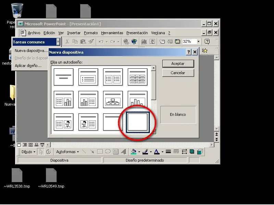Open the Font Color dropdown arrow

pyautogui.click(x=162, y=152)
